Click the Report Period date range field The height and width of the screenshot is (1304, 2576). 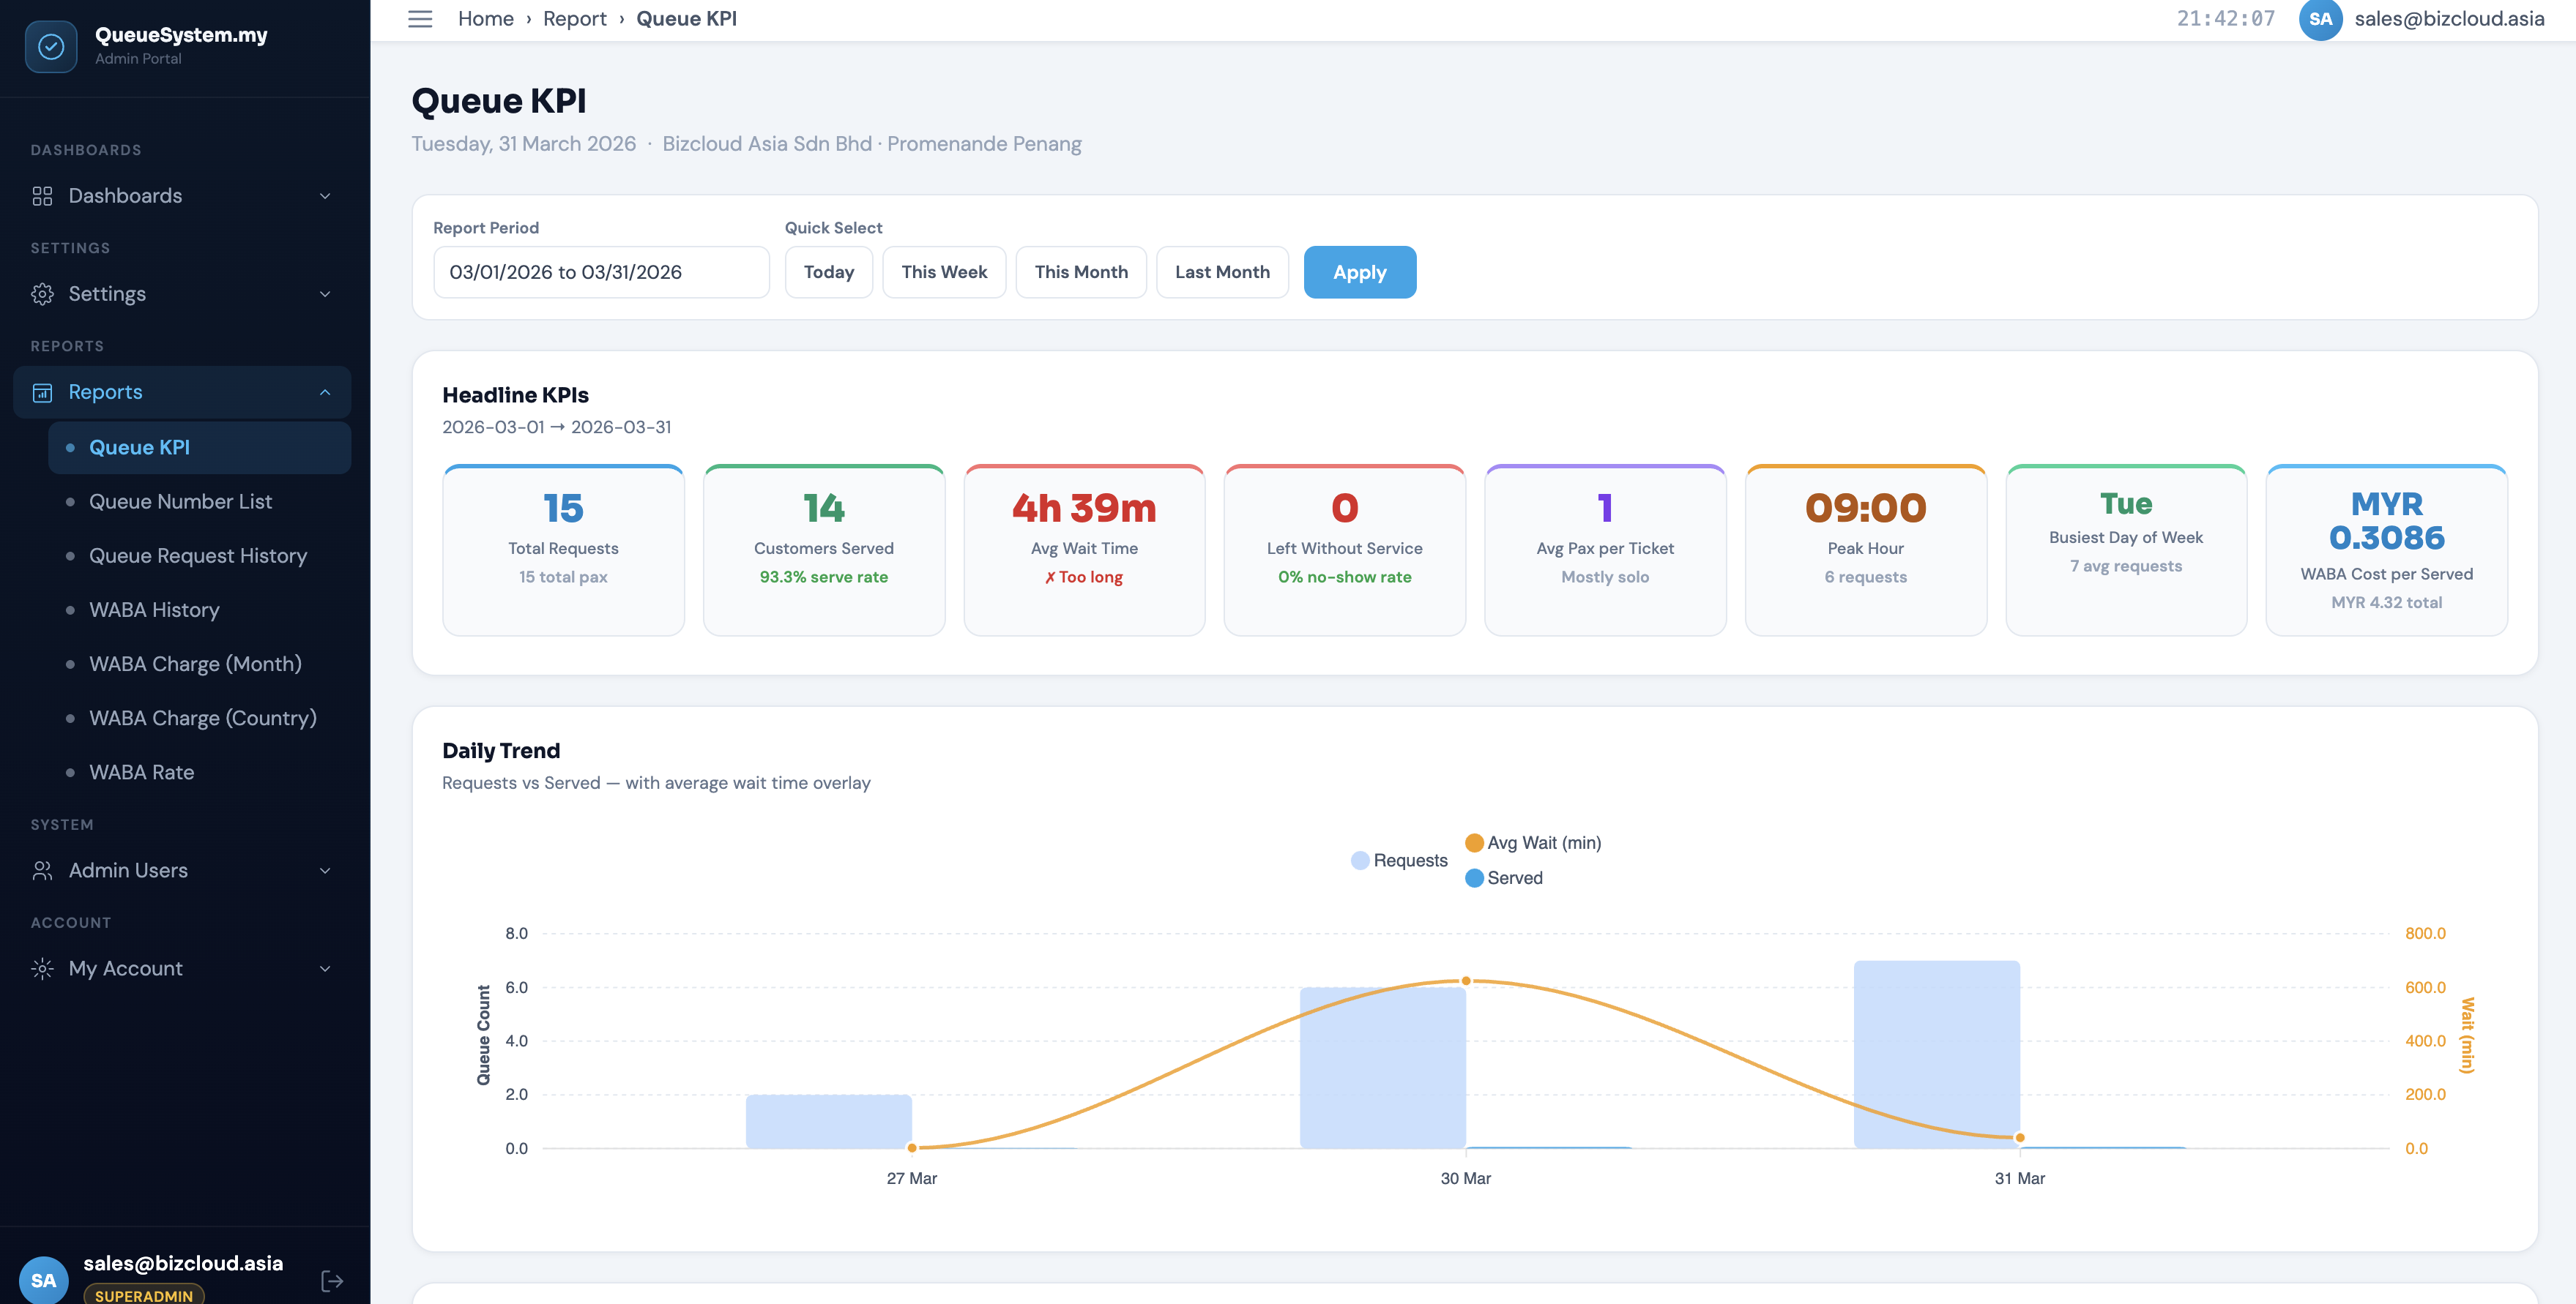click(600, 271)
